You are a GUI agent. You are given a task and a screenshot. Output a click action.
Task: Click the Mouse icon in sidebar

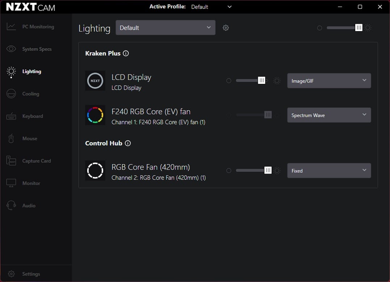(11, 138)
